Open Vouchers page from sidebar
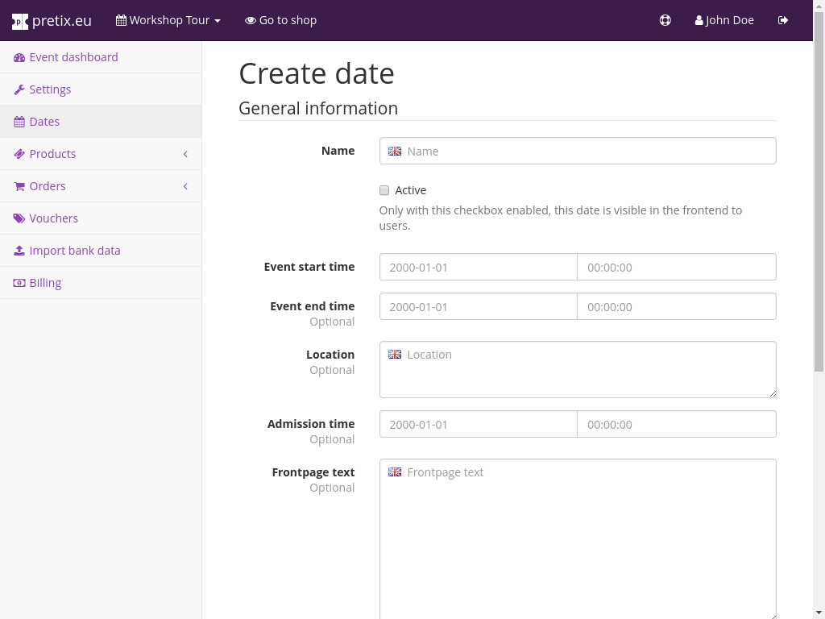 tap(101, 218)
